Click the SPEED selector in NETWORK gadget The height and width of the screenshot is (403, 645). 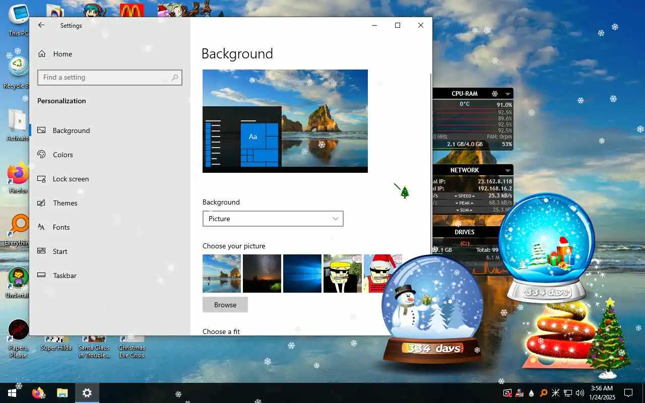point(465,196)
